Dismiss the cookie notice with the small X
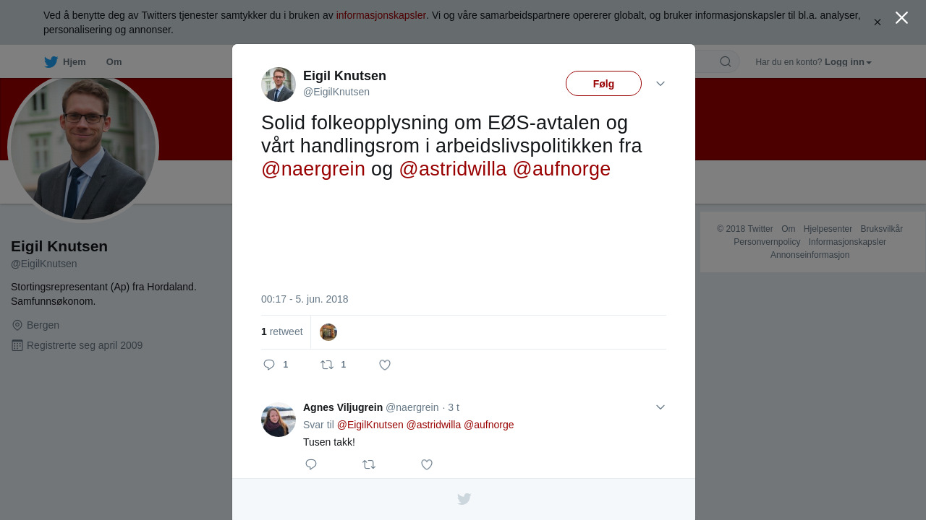This screenshot has height=520, width=926. click(x=878, y=22)
